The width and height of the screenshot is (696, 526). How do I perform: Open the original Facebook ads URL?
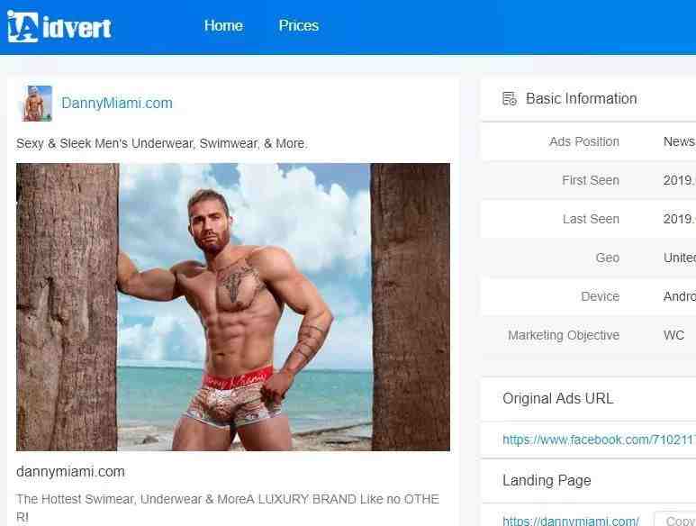point(600,440)
